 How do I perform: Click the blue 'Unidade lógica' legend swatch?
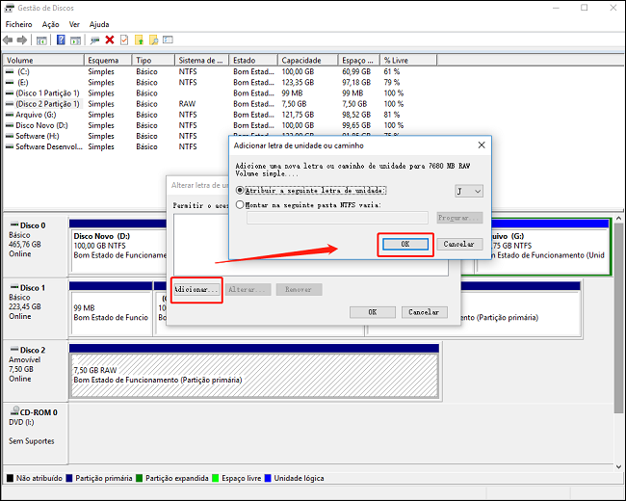click(268, 478)
